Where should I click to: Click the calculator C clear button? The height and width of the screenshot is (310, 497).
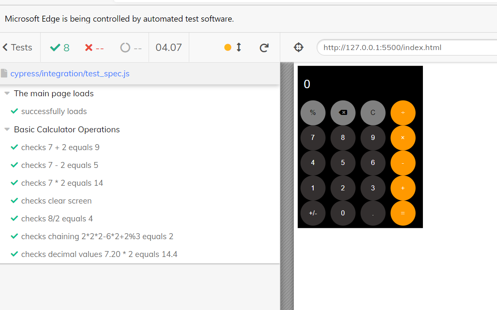[x=373, y=113]
